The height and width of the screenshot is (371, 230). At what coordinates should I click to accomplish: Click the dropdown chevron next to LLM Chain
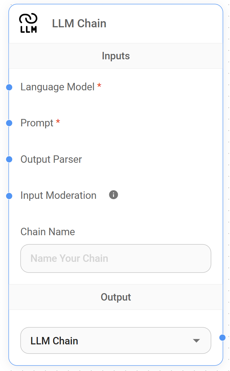196,340
